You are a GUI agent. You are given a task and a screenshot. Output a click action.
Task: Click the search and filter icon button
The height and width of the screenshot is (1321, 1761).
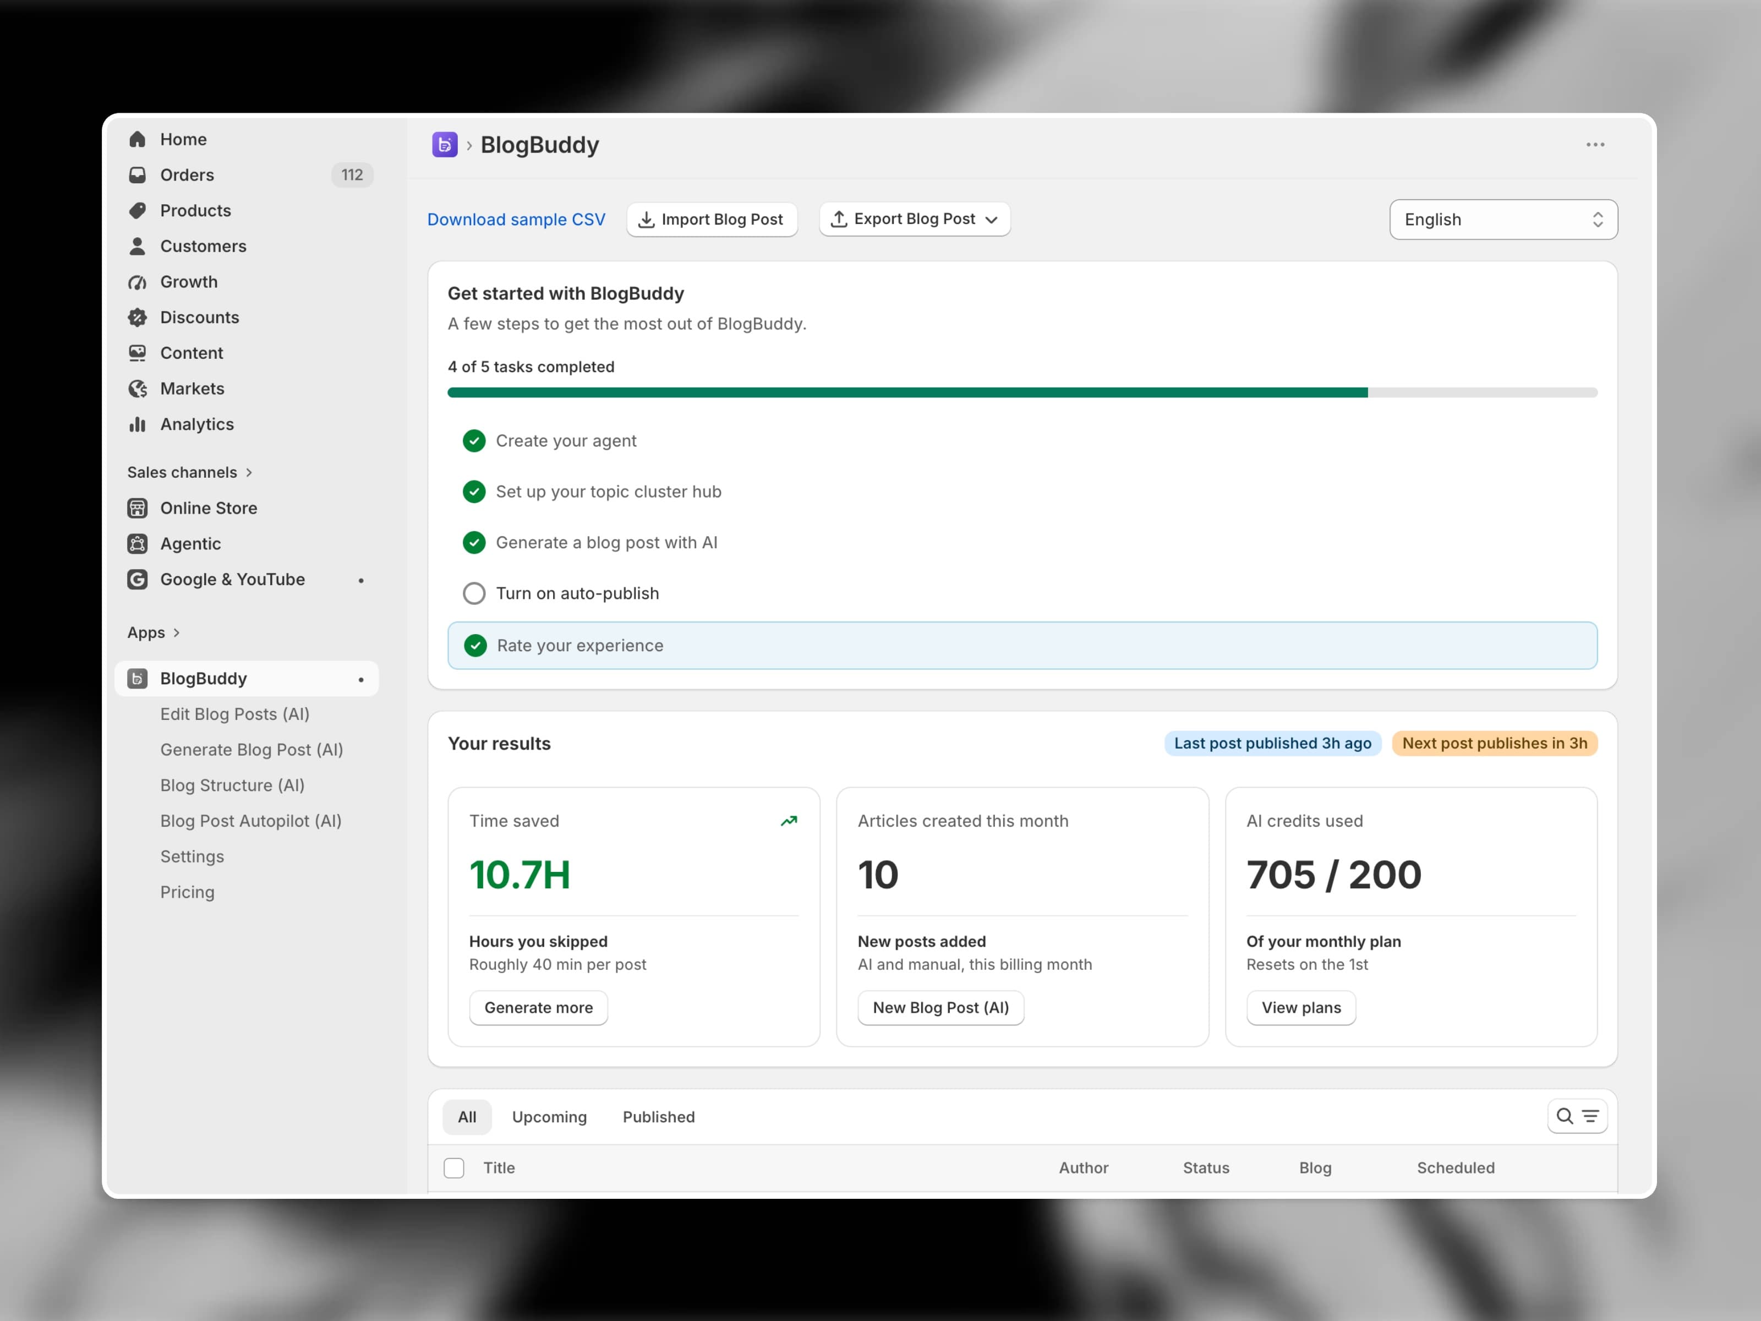click(1577, 1116)
